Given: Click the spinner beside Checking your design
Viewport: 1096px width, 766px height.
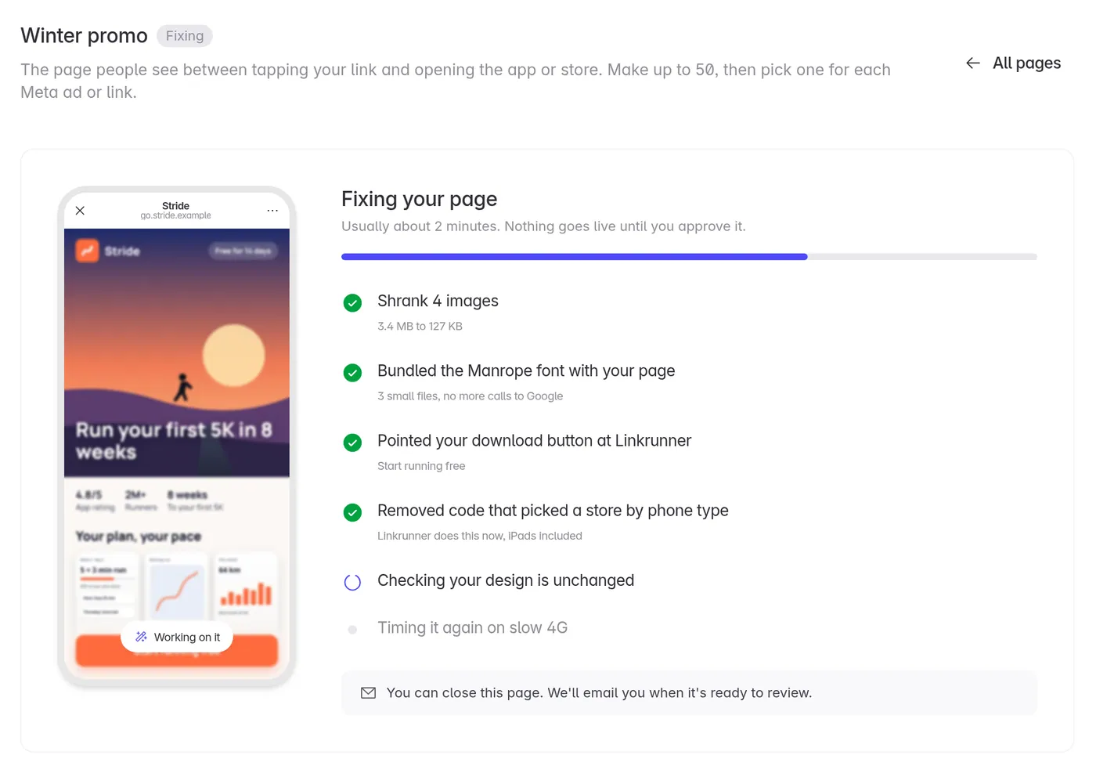Looking at the screenshot, I should 352,582.
